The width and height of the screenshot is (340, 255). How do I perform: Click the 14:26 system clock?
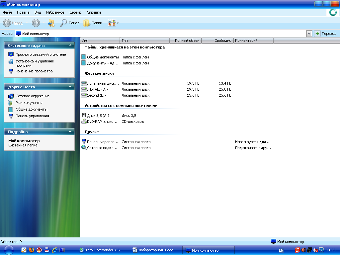click(x=331, y=250)
